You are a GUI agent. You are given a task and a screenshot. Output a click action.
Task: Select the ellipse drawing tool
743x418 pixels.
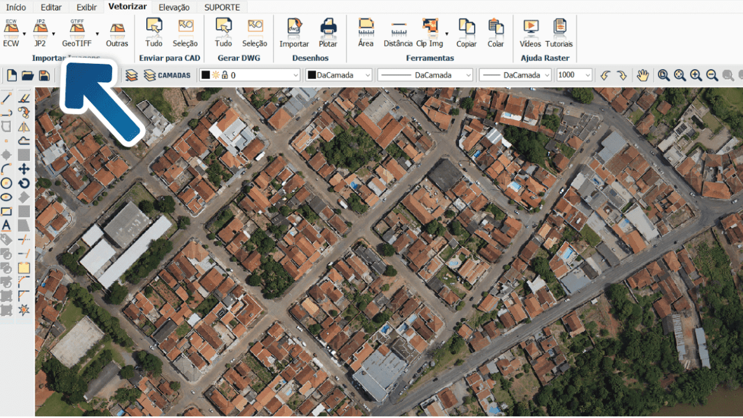point(6,197)
